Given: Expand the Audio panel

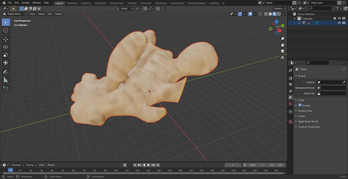Looking at the screenshot, I should pyautogui.click(x=301, y=116).
